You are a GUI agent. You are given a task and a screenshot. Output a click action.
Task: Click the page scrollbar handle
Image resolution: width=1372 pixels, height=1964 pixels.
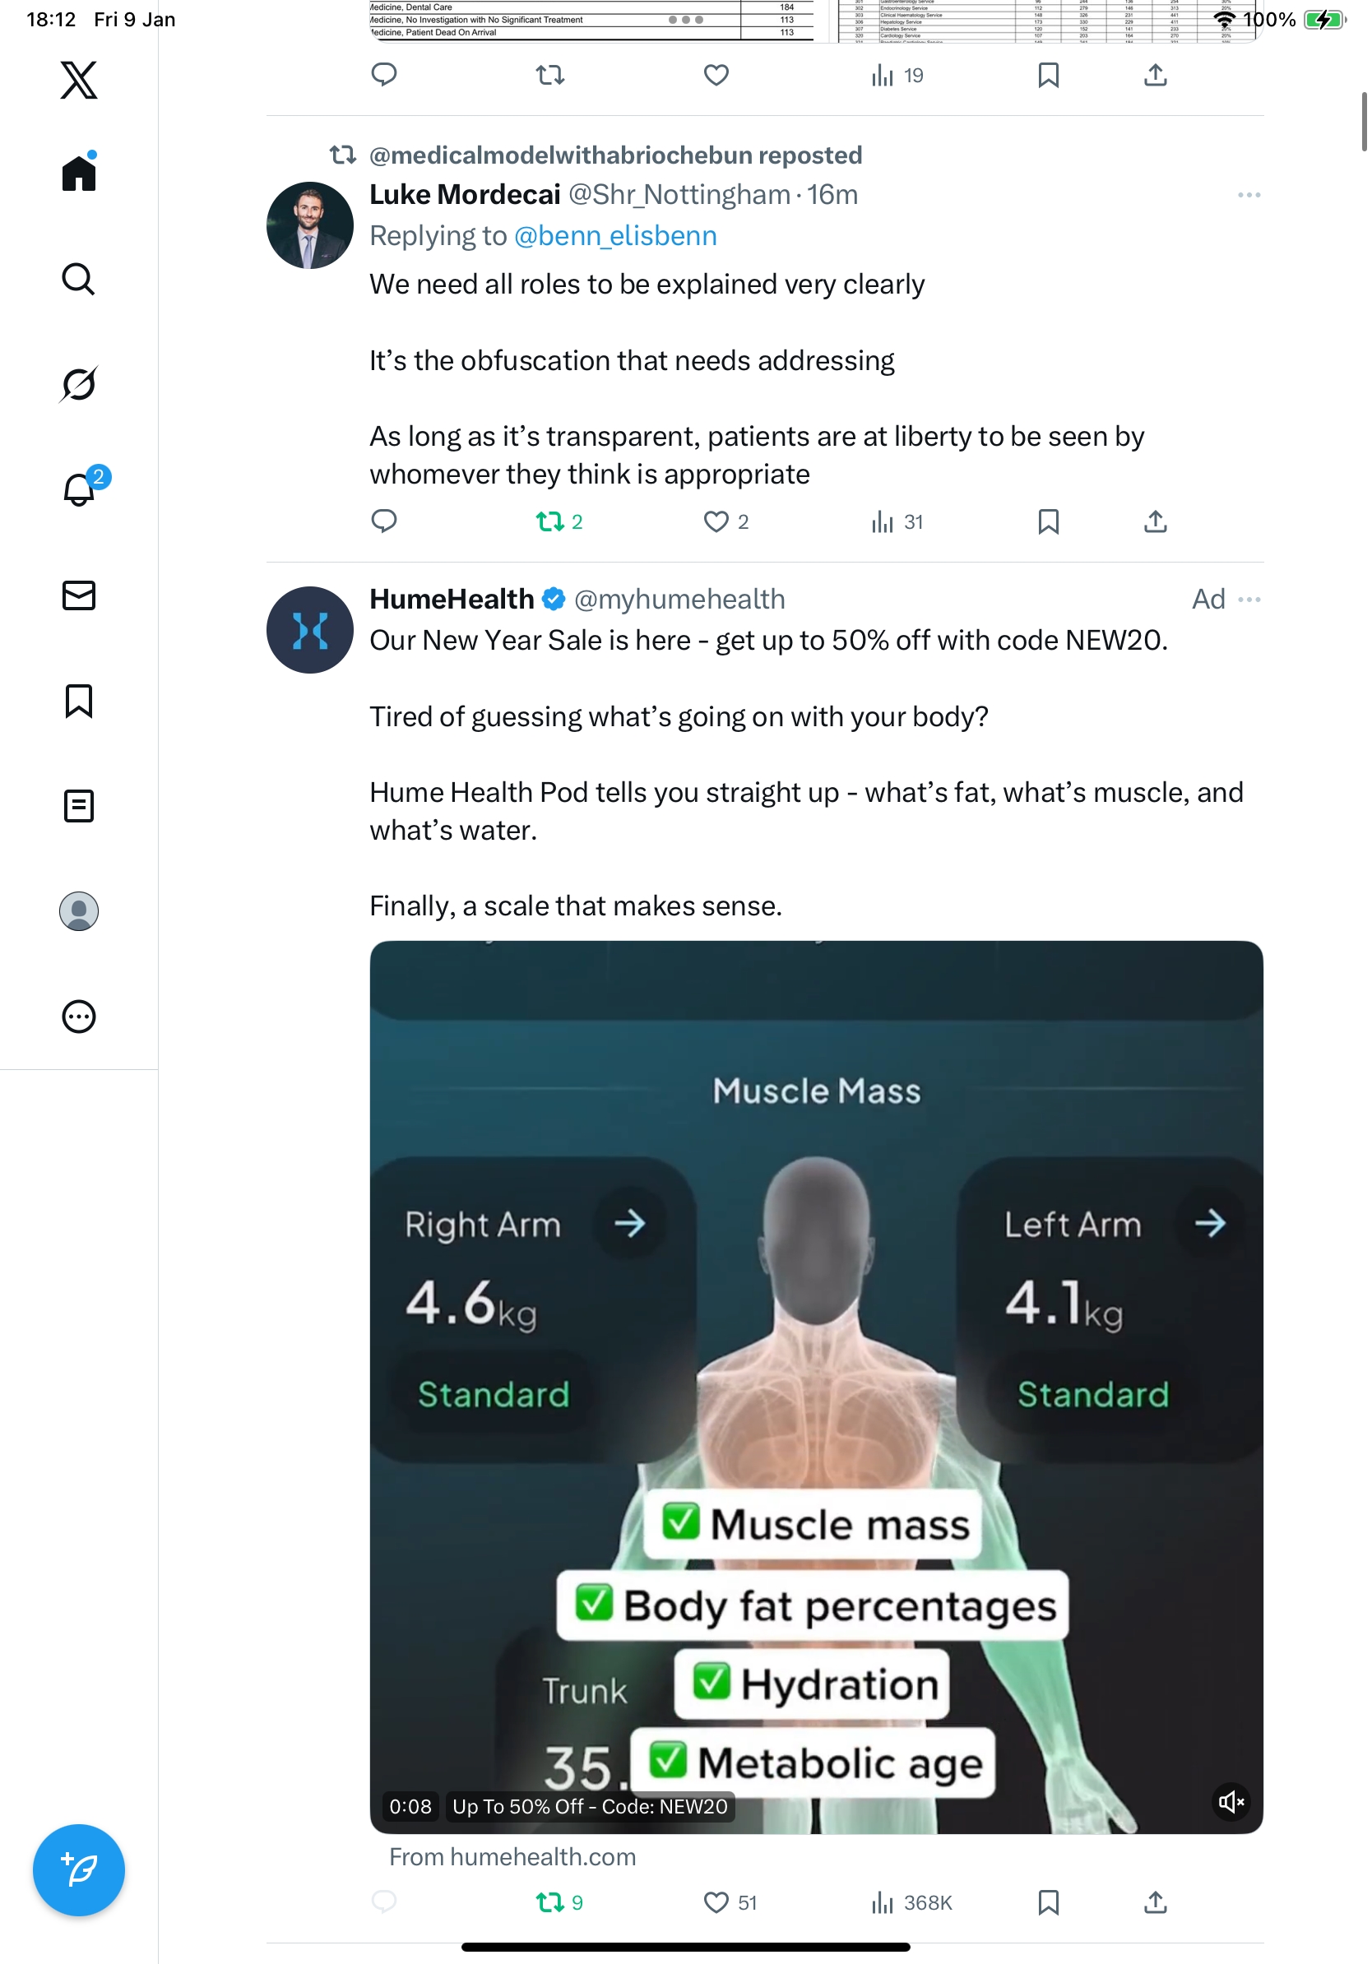[x=1365, y=122]
